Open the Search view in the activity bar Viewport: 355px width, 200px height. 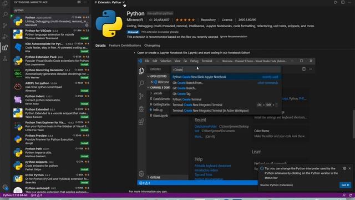point(5,14)
